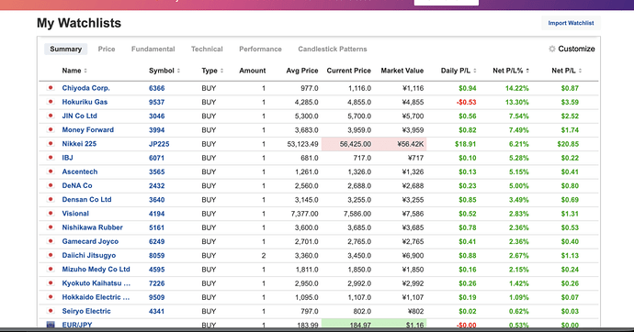Sort by the Net P/L column header
The width and height of the screenshot is (634, 332).
(567, 71)
